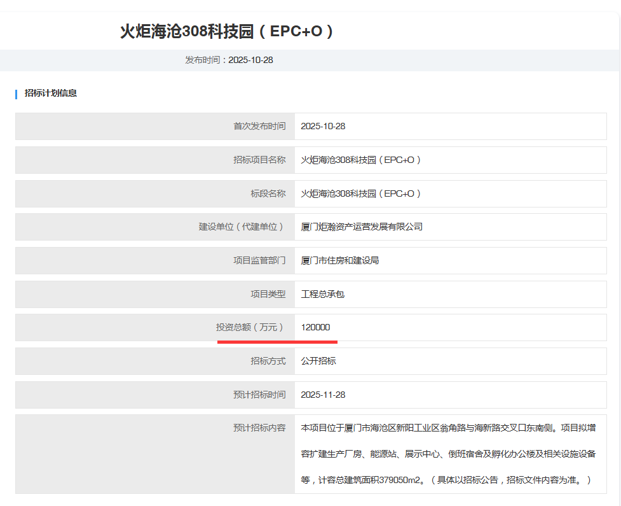
Task: Click the 建设单位（代建单位）label
Action: [x=242, y=227]
